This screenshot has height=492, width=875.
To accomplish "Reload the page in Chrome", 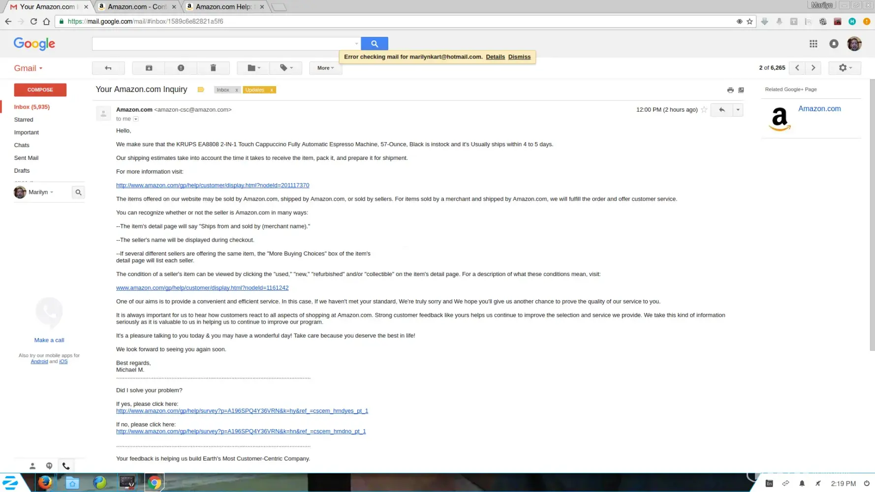I will coord(33,21).
